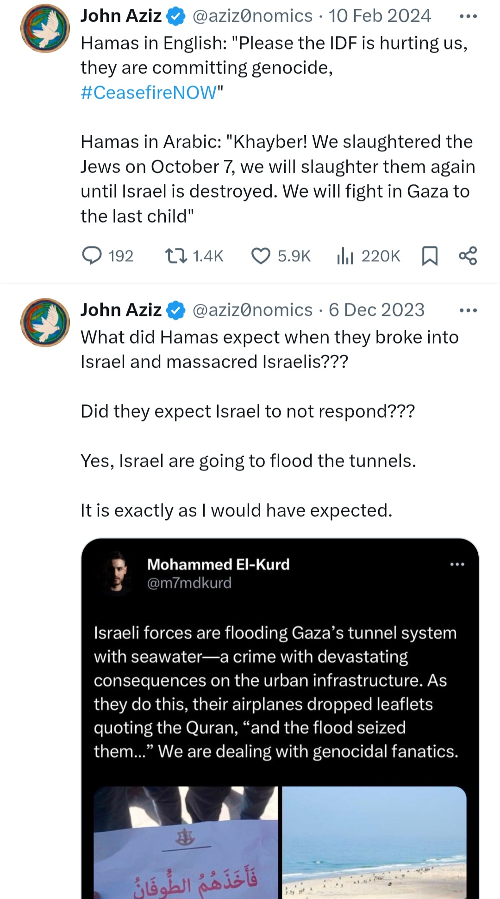This screenshot has height=899, width=500.
Task: Open the @aziz0nomics handle on the first tweet
Action: coord(252,16)
